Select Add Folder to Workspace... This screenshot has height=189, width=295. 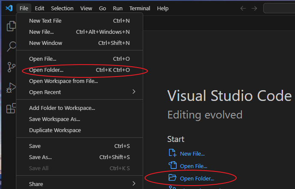click(62, 108)
